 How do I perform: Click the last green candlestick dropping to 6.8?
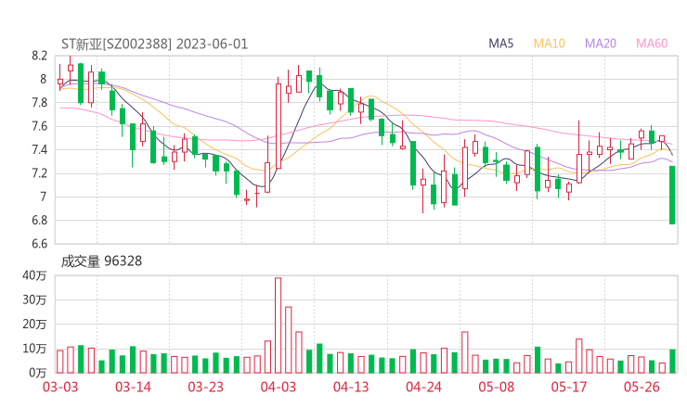pos(672,196)
